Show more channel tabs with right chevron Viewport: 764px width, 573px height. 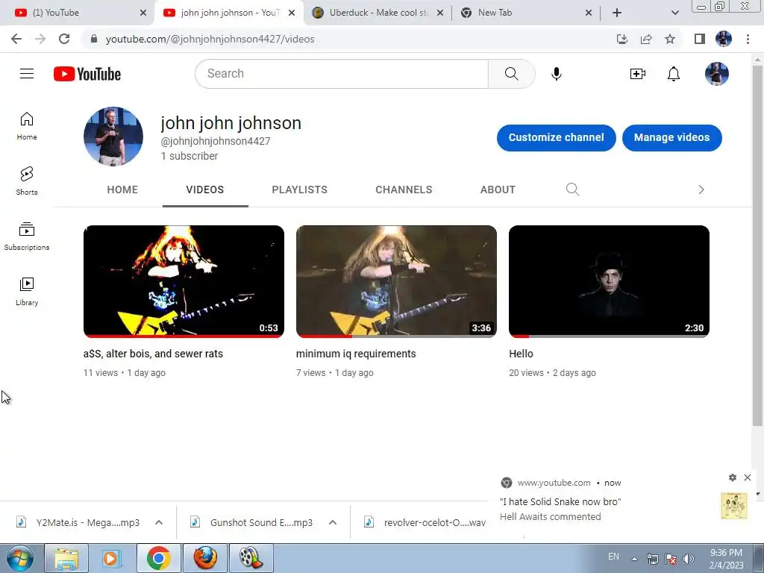[701, 190]
